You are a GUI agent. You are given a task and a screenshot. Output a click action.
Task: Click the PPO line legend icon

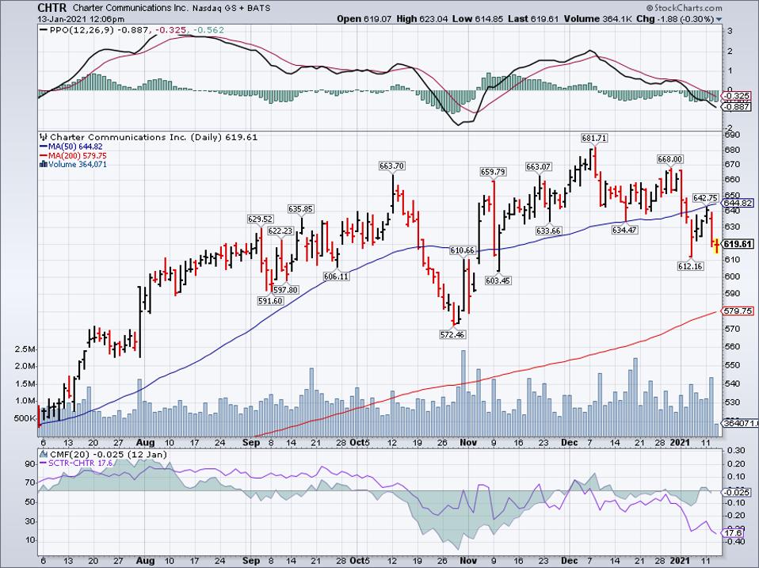pyautogui.click(x=44, y=30)
